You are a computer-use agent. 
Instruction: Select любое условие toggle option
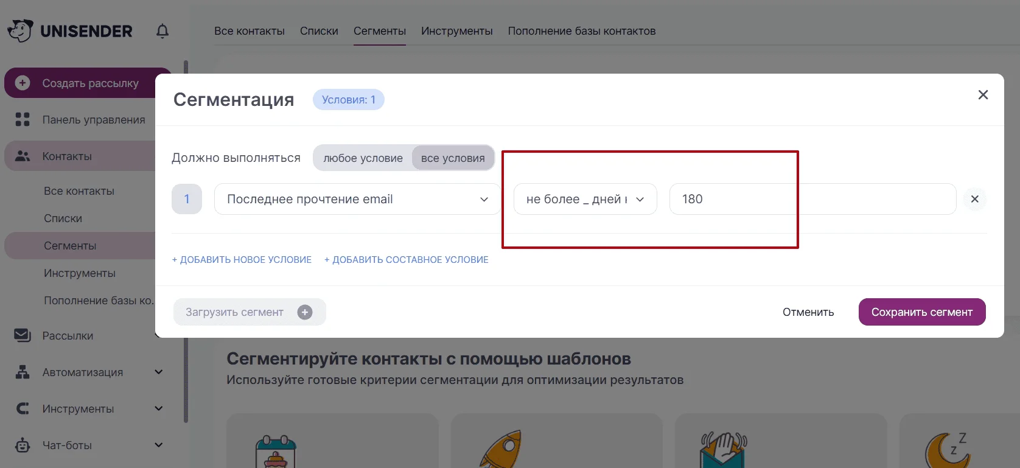(x=363, y=158)
